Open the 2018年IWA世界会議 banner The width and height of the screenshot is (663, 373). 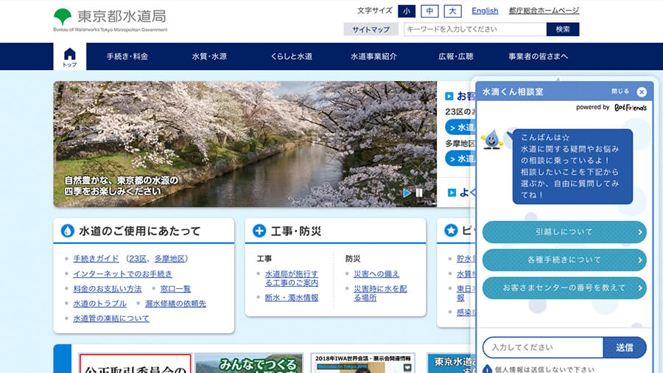click(x=362, y=363)
